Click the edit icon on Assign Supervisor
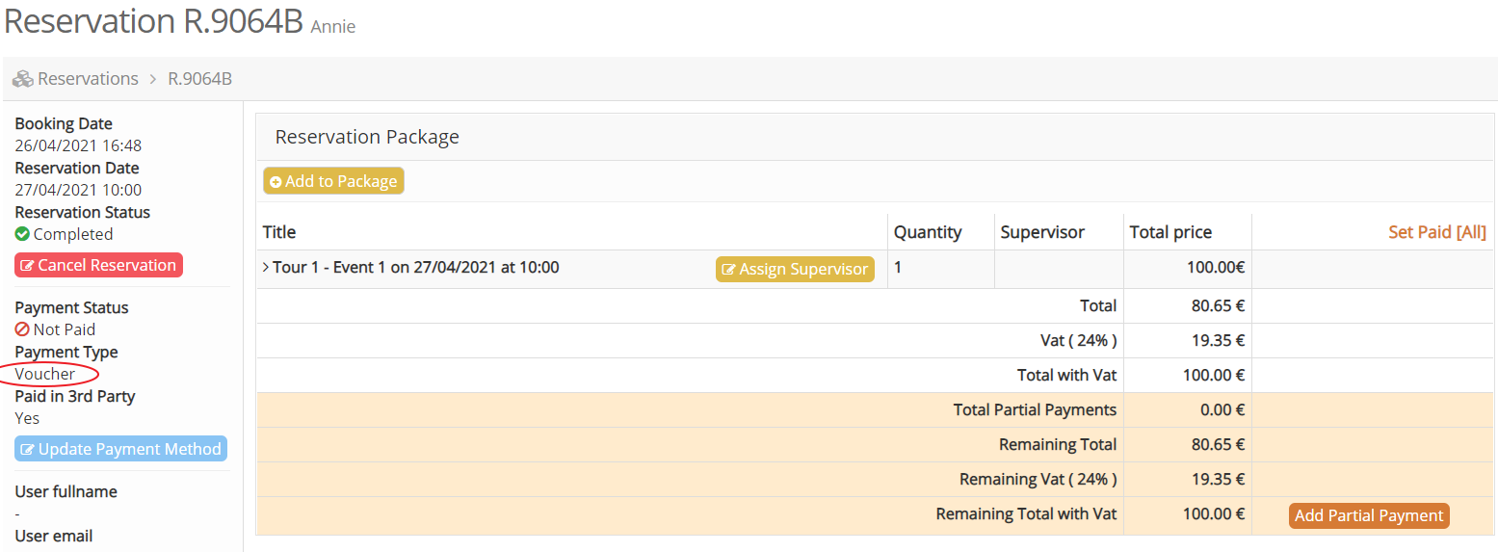1498x552 pixels. pyautogui.click(x=728, y=270)
